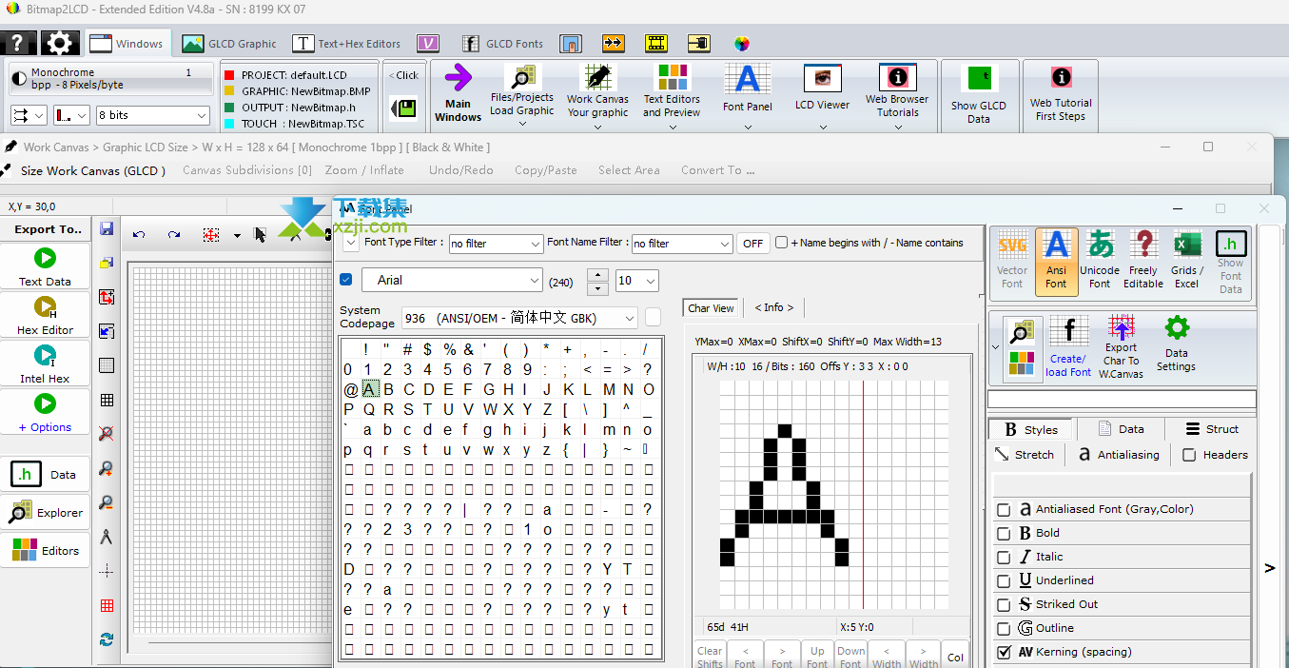Viewport: 1289px width, 668px height.
Task: Choose the Unicode Font icon
Action: [x=1100, y=246]
